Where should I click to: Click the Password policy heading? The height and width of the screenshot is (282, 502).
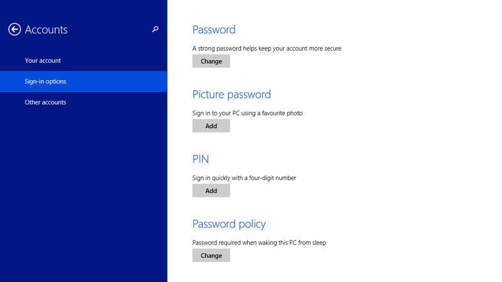point(229,224)
